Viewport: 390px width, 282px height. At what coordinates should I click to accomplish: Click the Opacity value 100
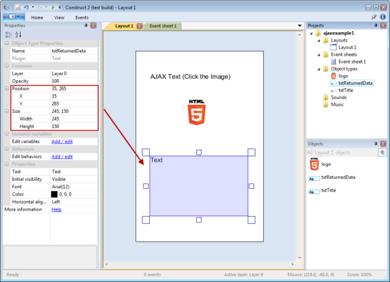[74, 81]
